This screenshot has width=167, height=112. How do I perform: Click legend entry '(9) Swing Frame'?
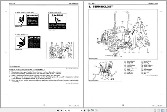(x=129, y=72)
